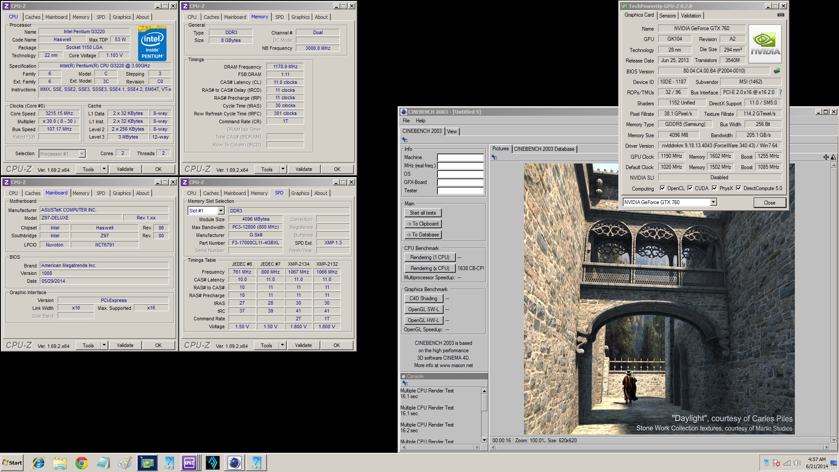Click the Cinebench picture view vertical scrollbar
Viewport: 839px width, 472px height.
coord(833,303)
